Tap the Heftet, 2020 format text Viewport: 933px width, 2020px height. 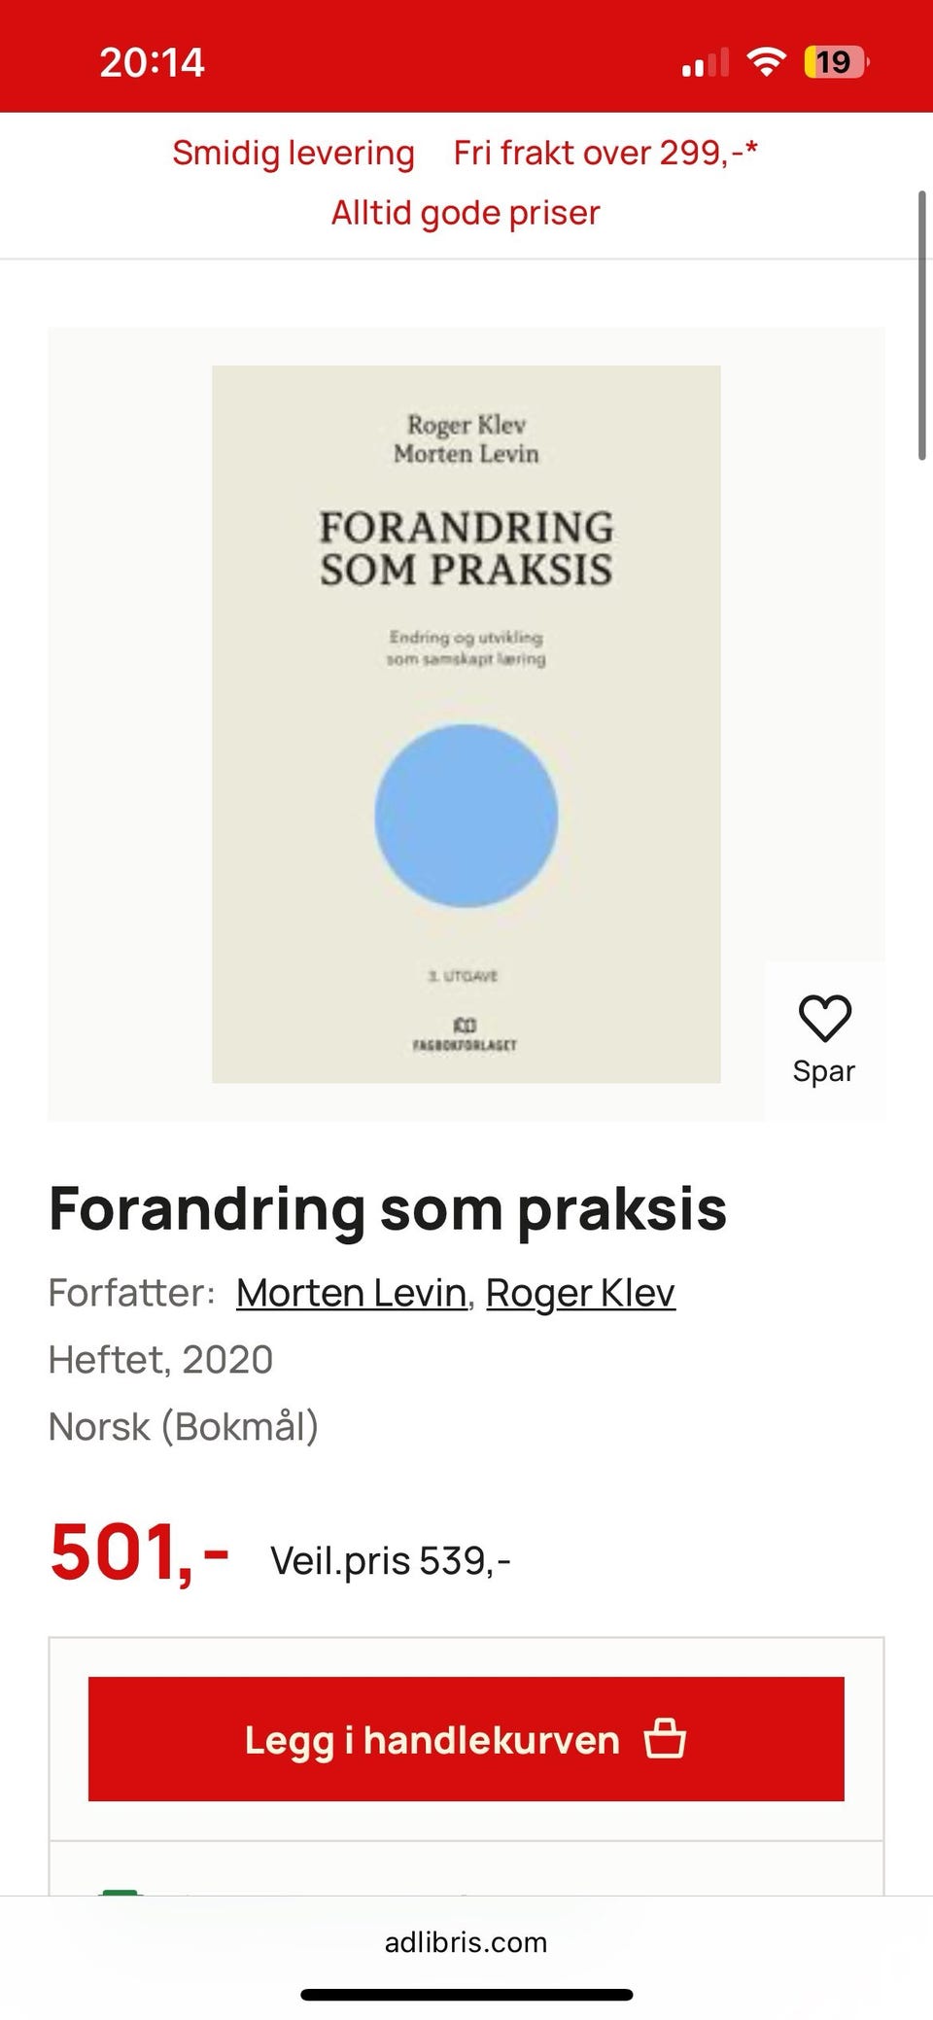pos(161,1360)
